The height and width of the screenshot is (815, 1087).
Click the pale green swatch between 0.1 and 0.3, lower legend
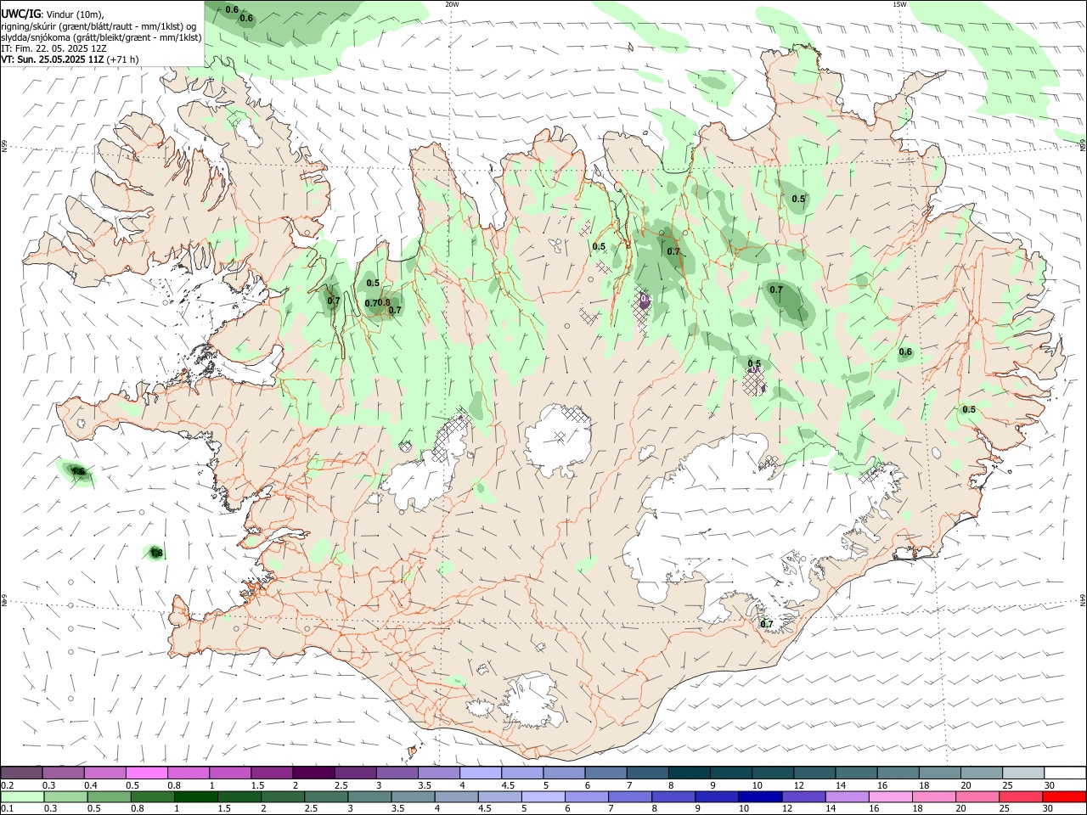click(x=22, y=797)
